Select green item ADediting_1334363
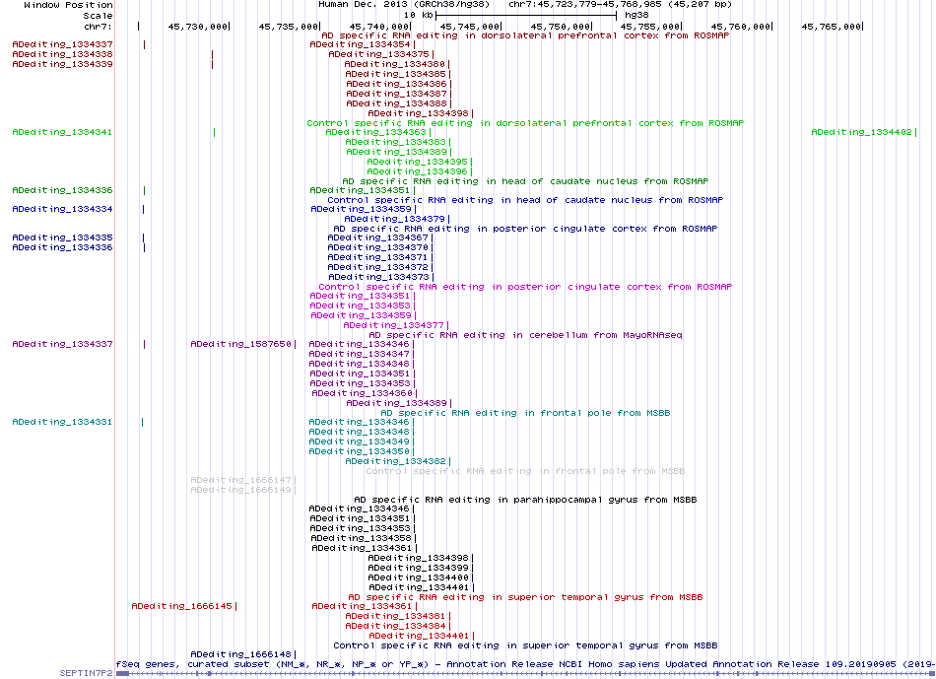 pos(376,132)
